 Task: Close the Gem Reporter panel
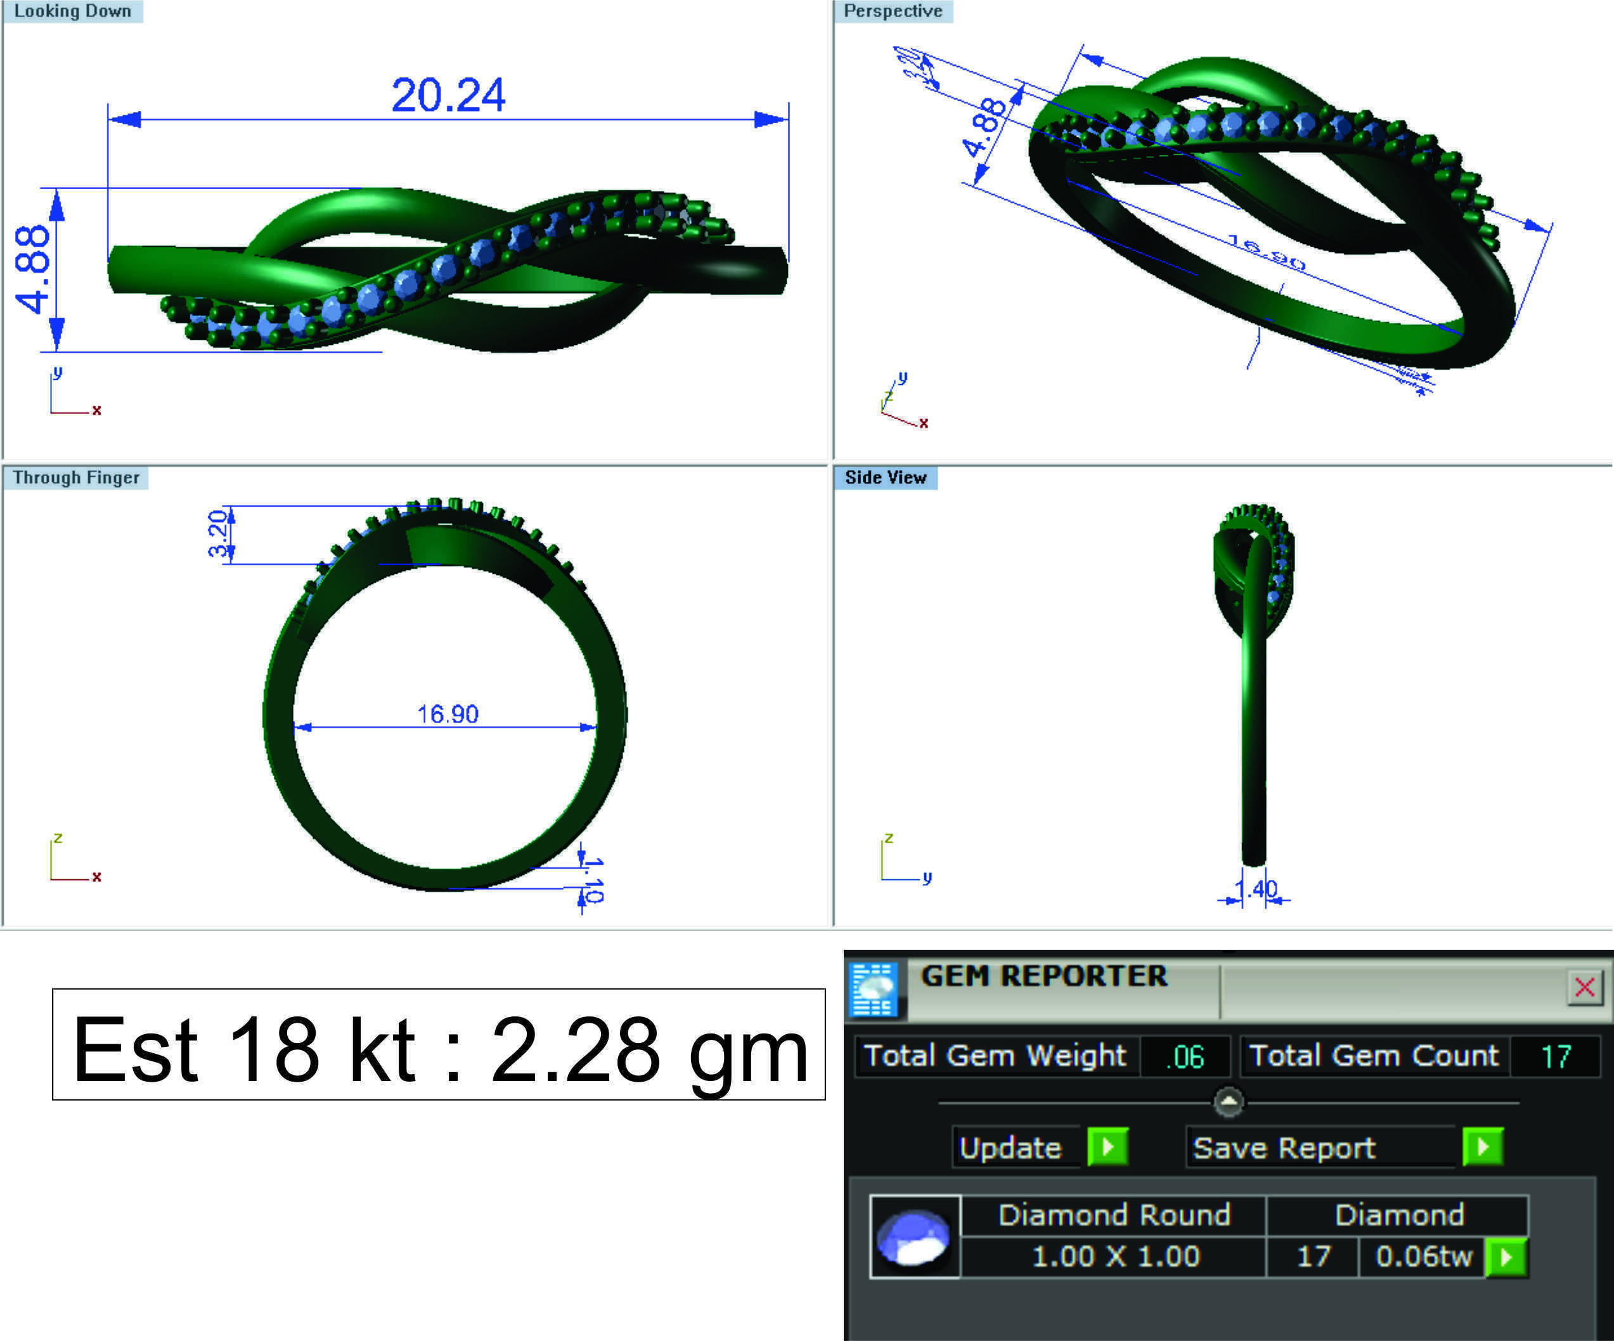pyautogui.click(x=1584, y=987)
